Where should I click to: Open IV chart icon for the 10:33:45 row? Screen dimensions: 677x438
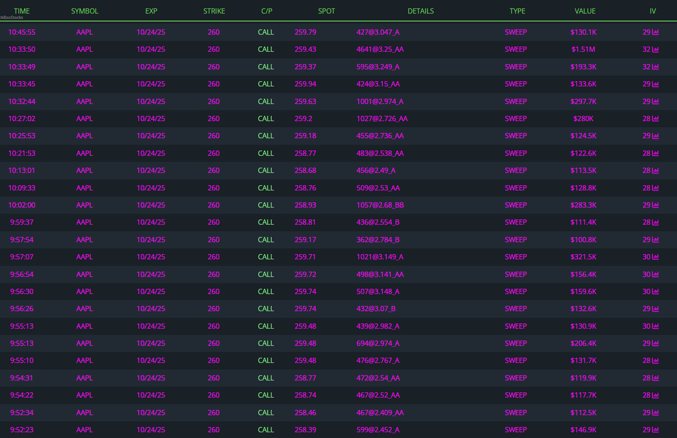coord(656,84)
